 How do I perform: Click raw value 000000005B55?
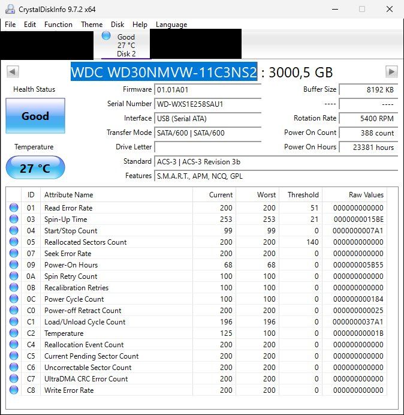click(x=358, y=265)
